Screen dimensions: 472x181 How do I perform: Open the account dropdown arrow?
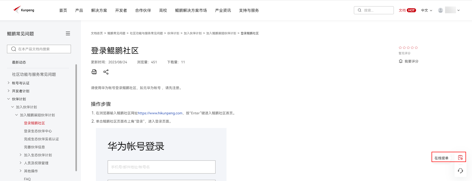point(459,10)
